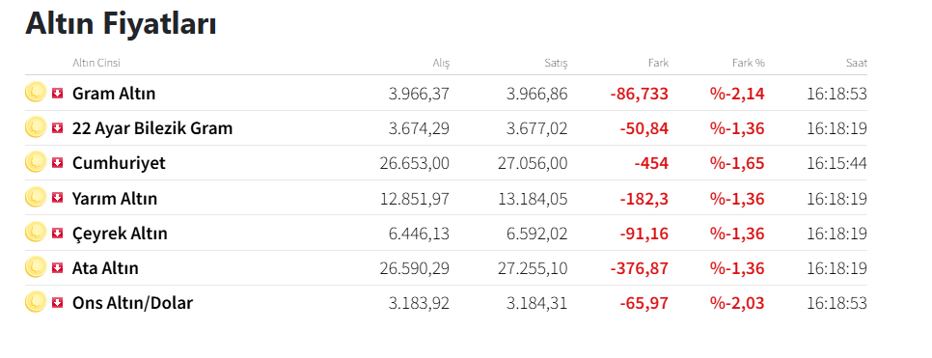Click the red down arrow for Ata Altın
Image resolution: width=932 pixels, height=358 pixels.
(x=57, y=267)
